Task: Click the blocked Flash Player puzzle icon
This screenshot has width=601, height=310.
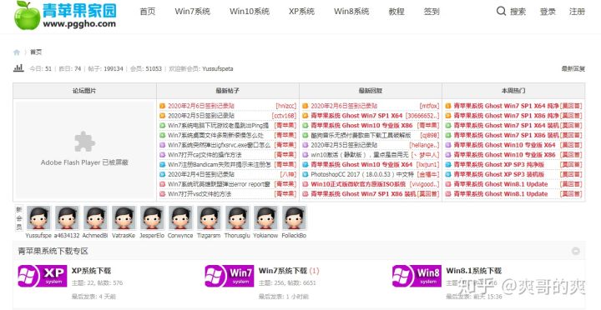Action: tap(84, 142)
